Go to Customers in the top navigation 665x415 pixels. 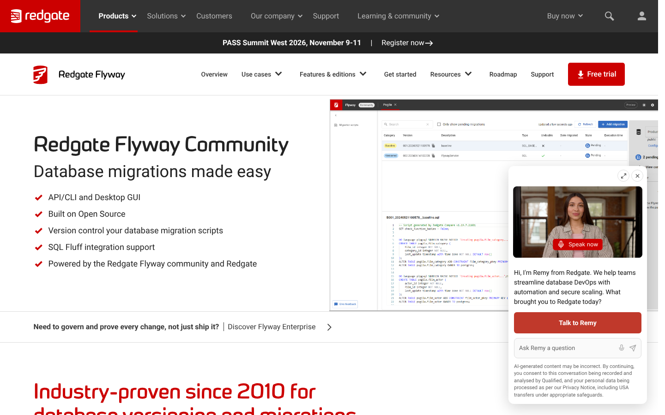click(214, 16)
